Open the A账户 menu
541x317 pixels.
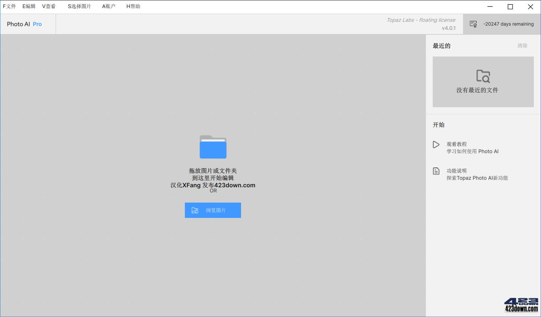109,6
